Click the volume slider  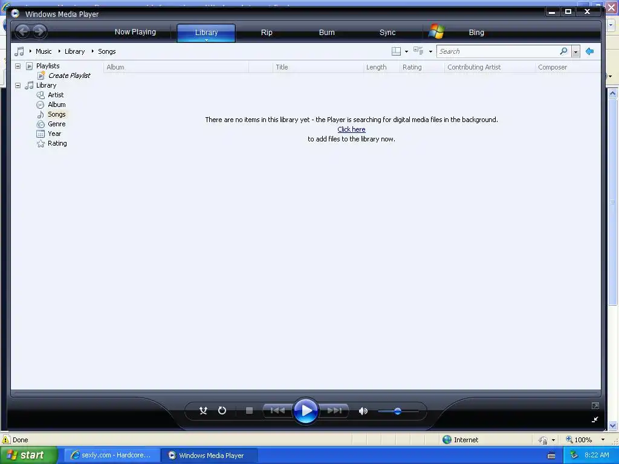[x=398, y=411]
